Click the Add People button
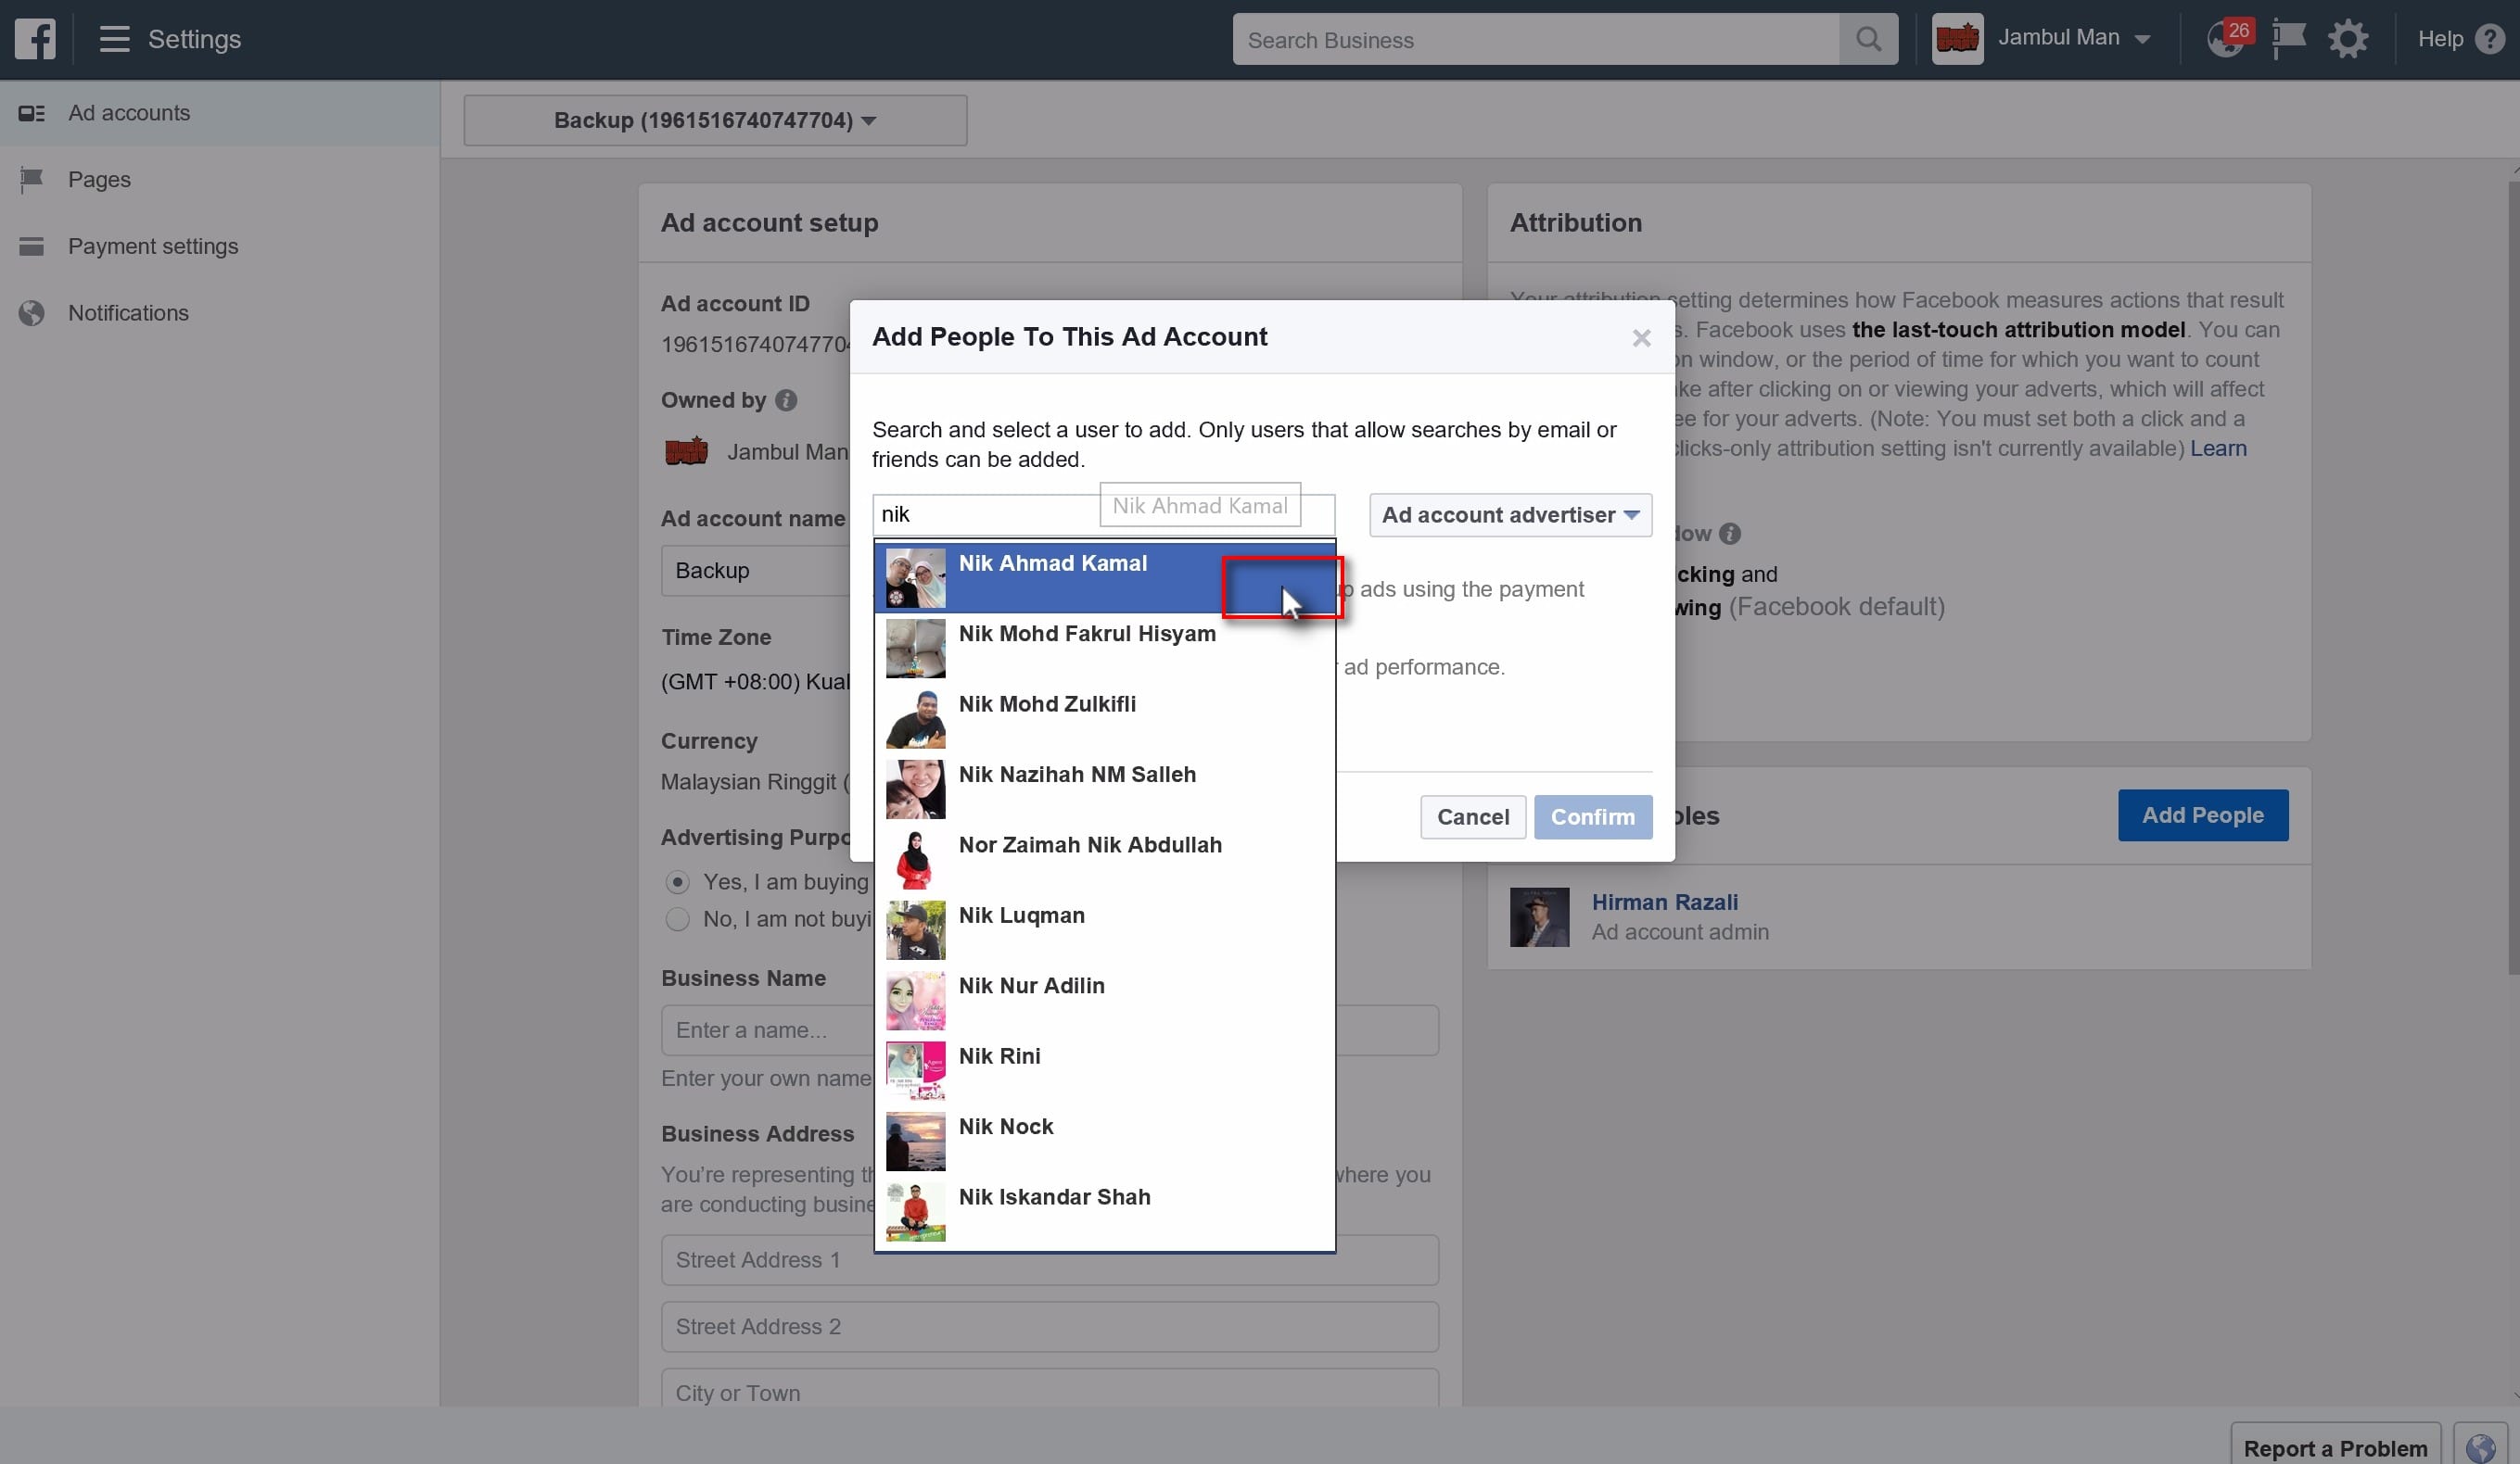The image size is (2520, 1464). [2202, 815]
